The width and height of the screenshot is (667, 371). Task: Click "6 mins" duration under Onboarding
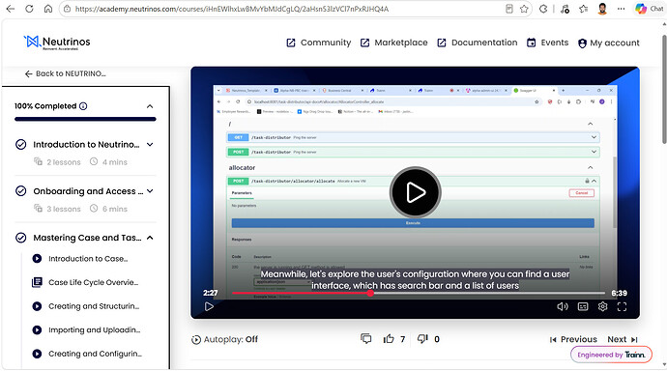115,209
